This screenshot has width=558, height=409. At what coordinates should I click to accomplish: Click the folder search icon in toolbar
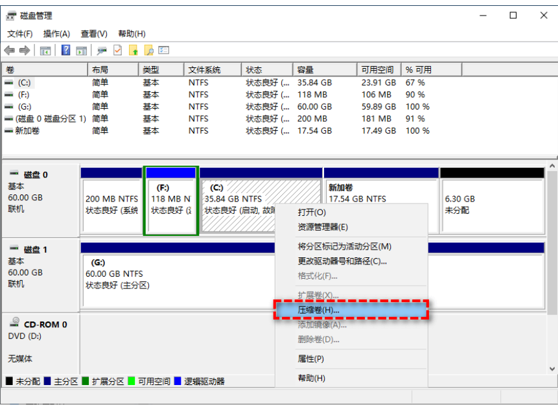[x=149, y=50]
